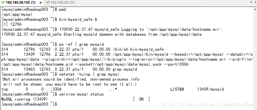Click the green checkmark on the 192.168.26.133 (1) tab
The image size is (257, 110).
point(3,2)
